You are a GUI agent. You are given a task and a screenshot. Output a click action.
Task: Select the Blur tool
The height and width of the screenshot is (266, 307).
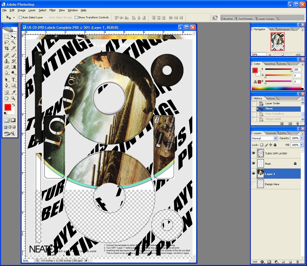click(7, 73)
